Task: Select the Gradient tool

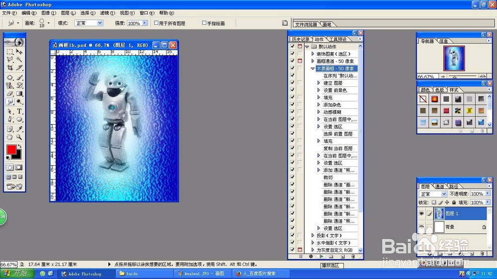Action: point(19,93)
